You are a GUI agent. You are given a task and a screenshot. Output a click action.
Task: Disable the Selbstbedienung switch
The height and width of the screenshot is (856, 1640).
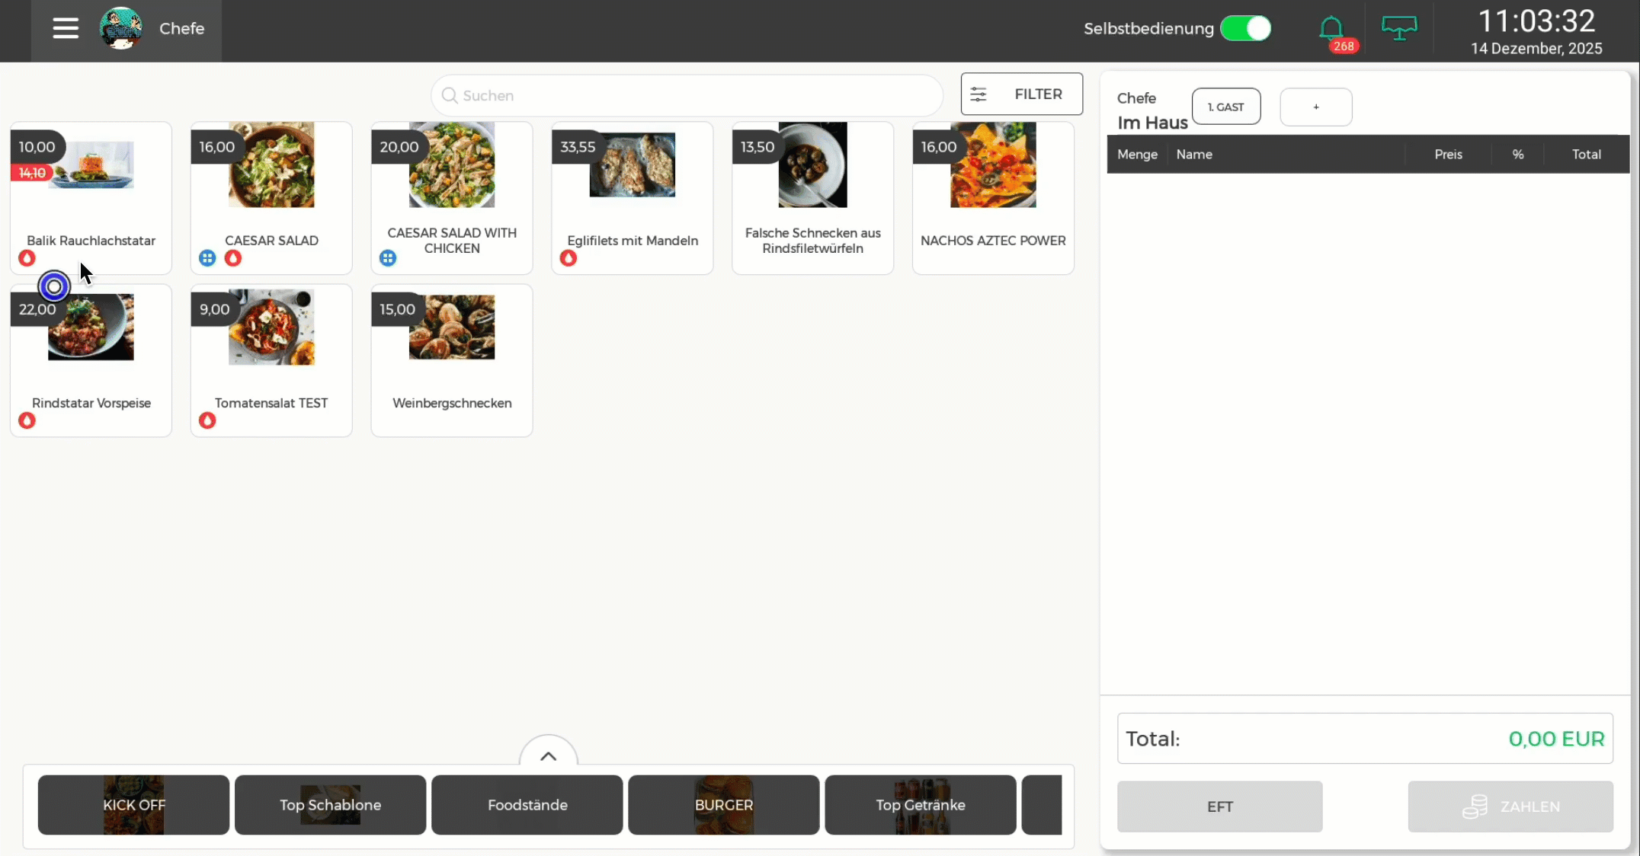pyautogui.click(x=1246, y=29)
